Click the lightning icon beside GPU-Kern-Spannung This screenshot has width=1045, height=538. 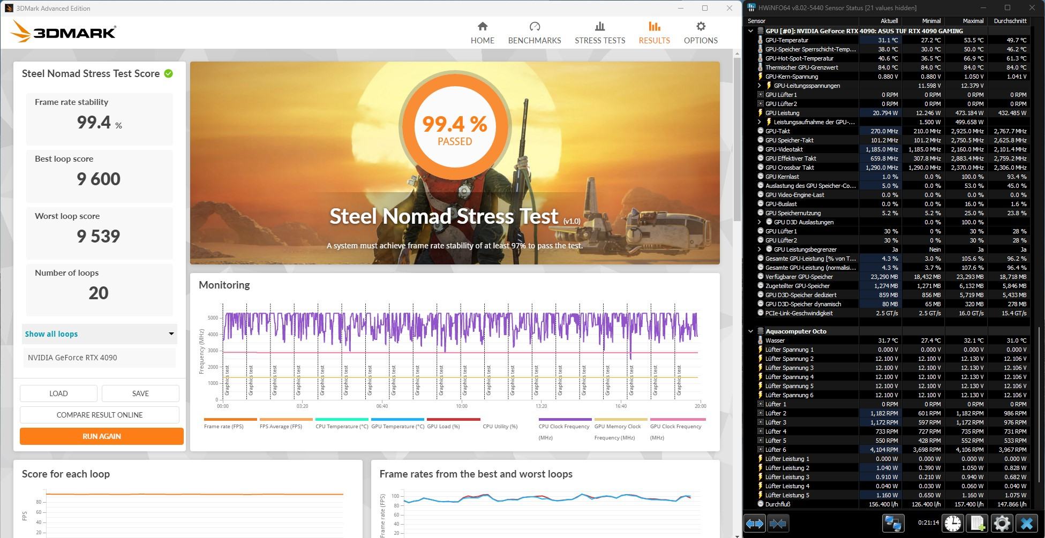tap(760, 77)
